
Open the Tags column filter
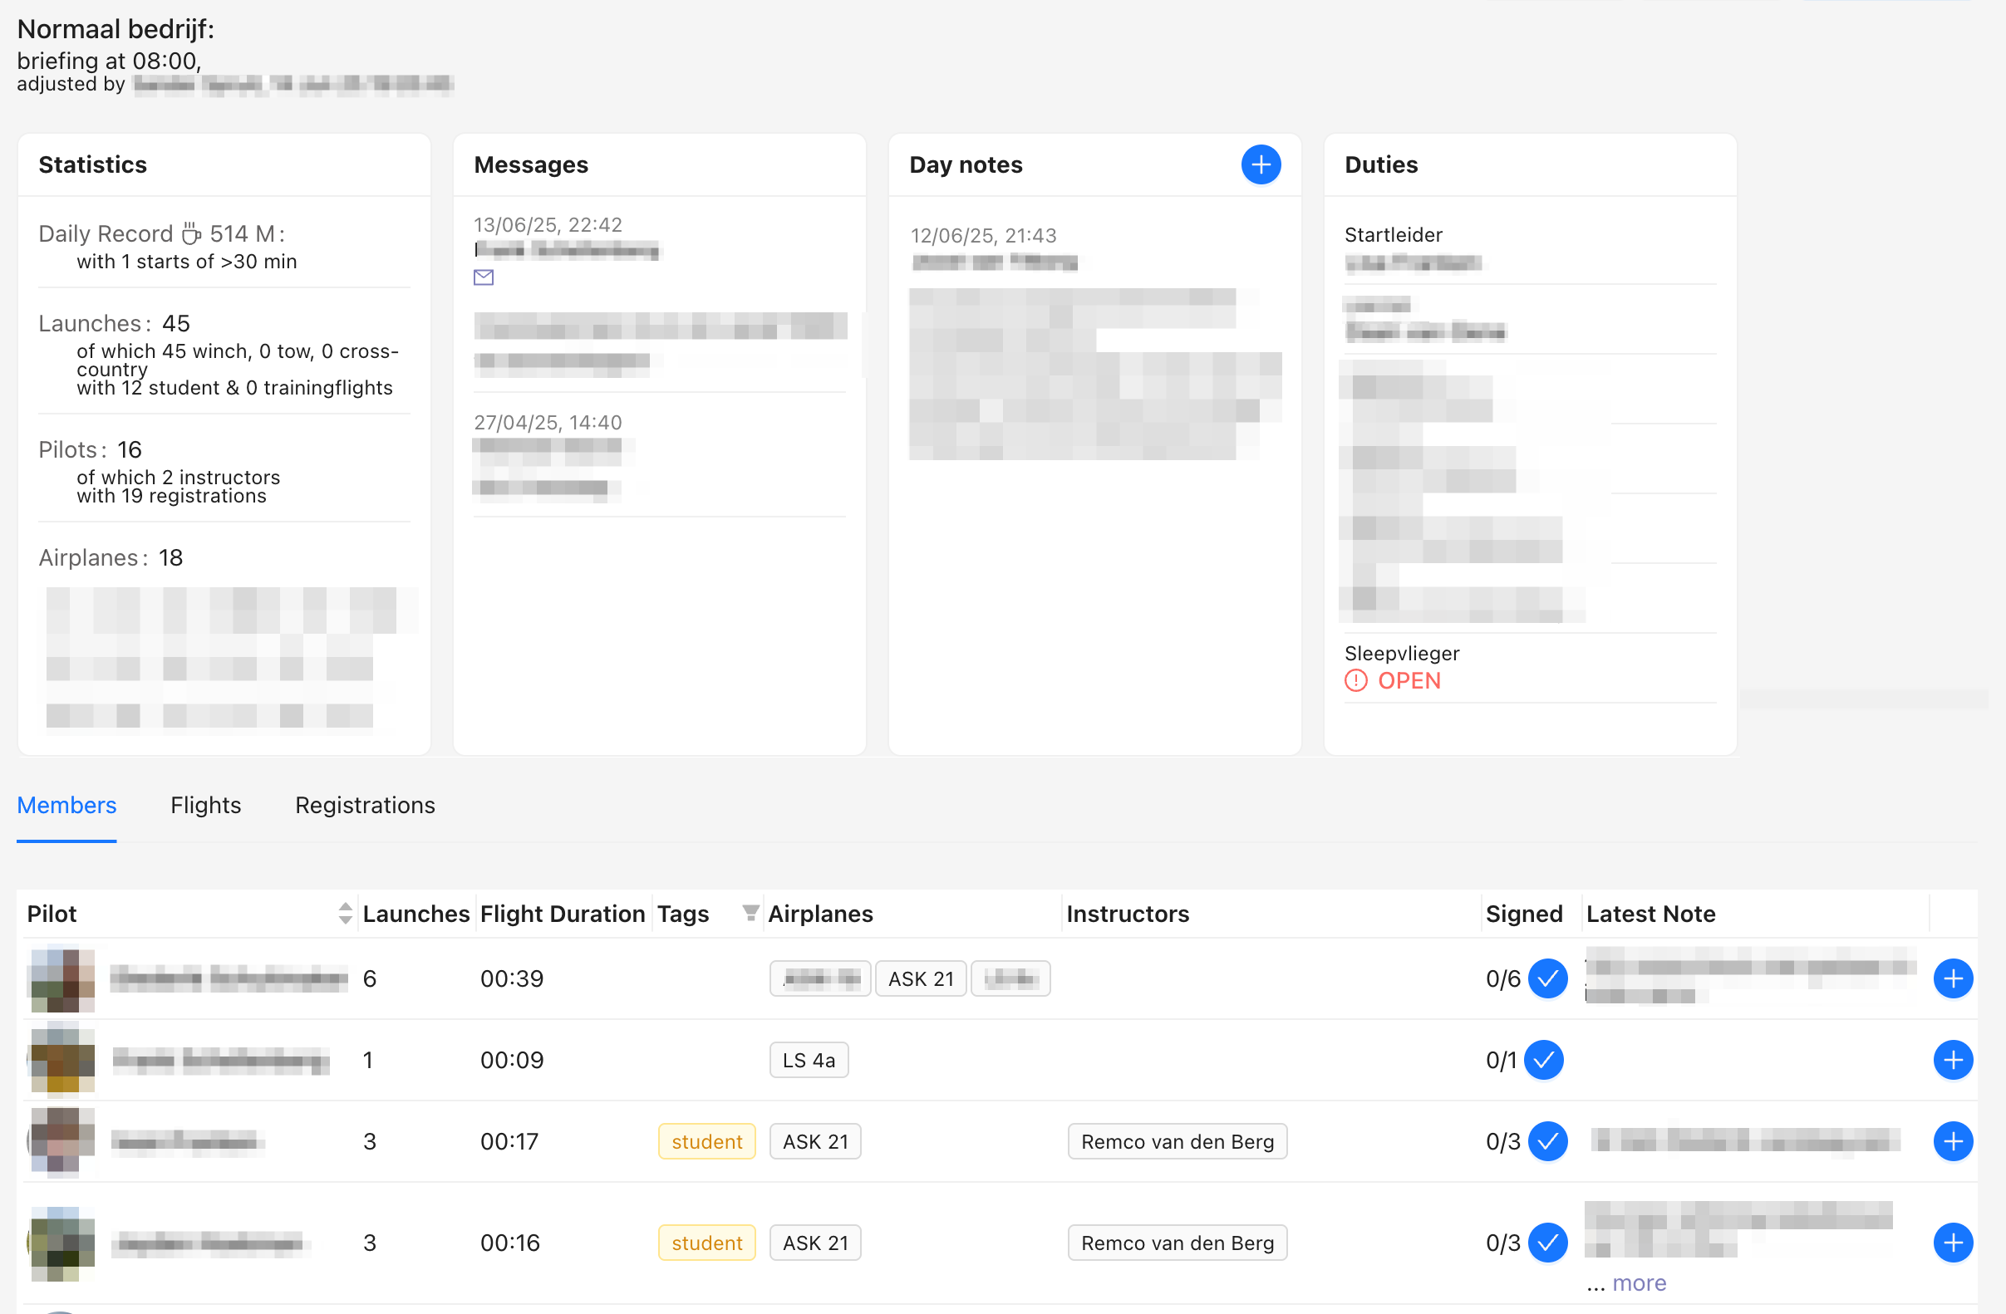(x=750, y=913)
